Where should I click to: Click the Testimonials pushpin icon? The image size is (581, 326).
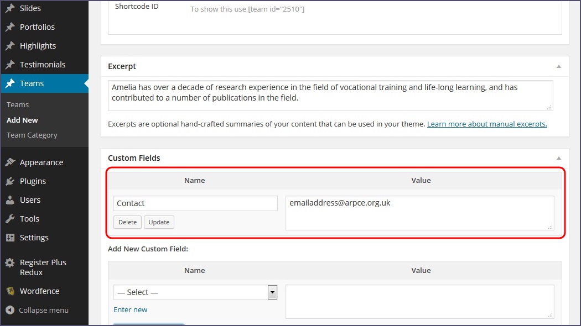coord(10,65)
